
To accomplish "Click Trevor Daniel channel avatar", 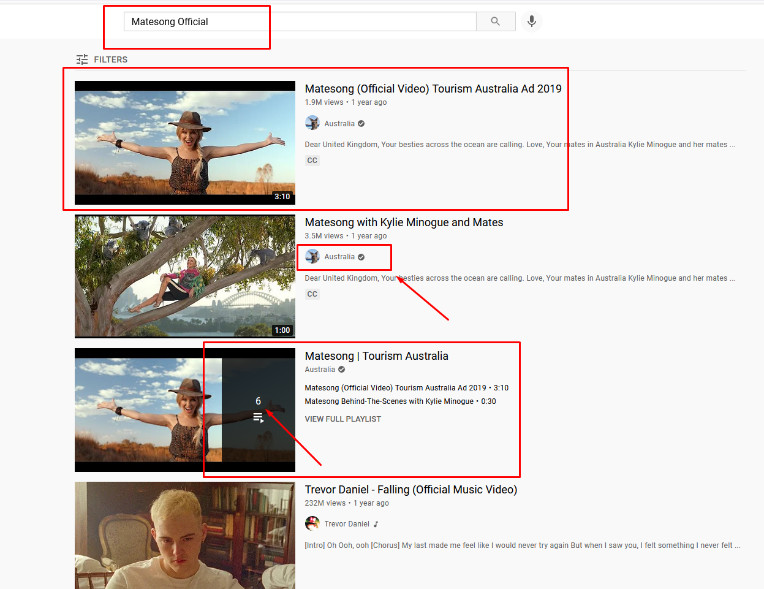I will tap(312, 523).
